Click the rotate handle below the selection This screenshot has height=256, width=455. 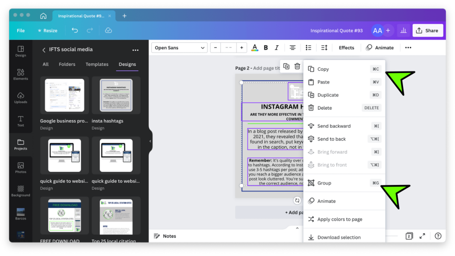tap(297, 200)
